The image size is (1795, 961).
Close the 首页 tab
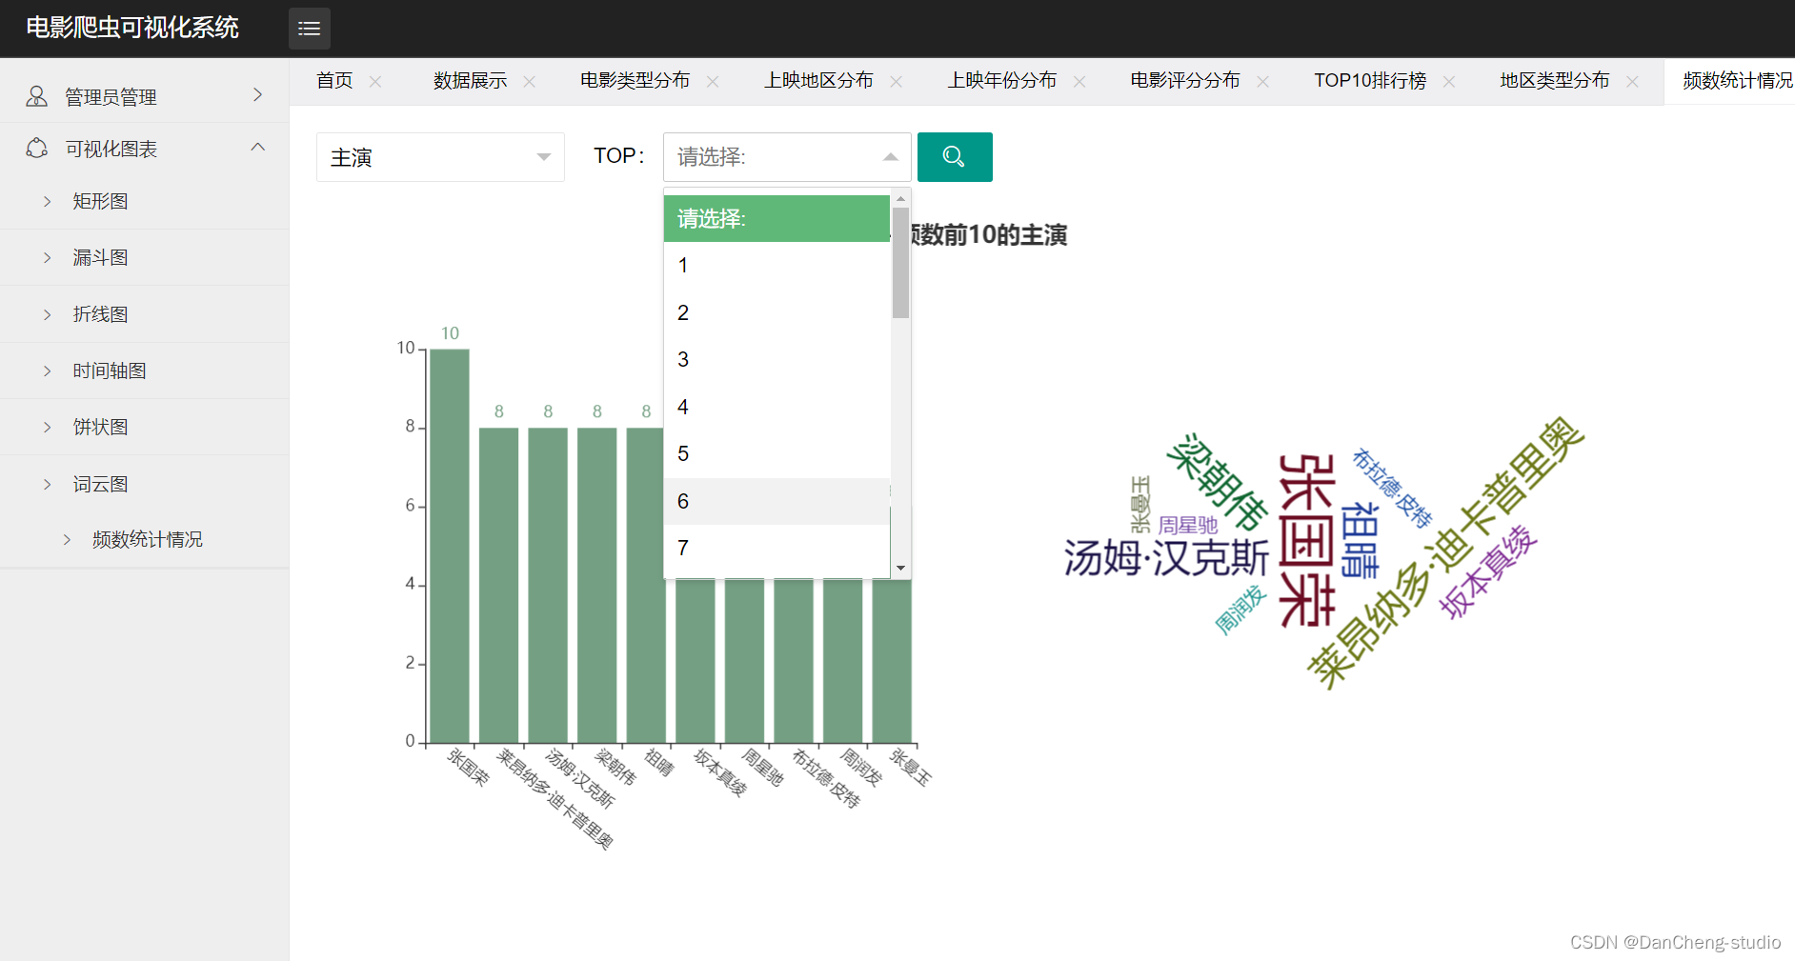375,82
